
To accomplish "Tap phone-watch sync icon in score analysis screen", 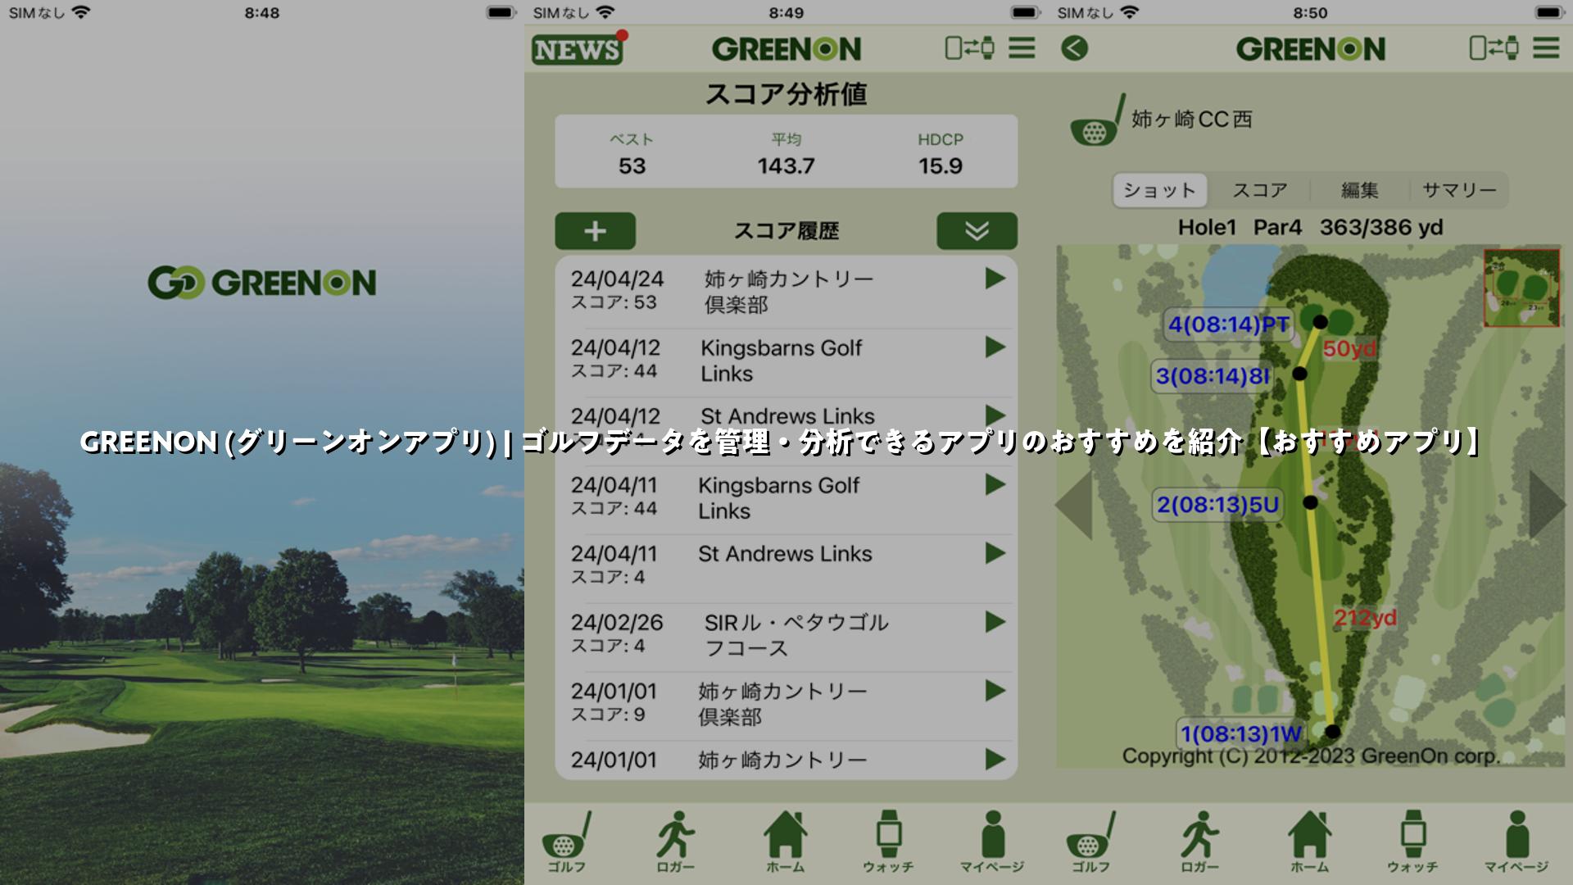I will [969, 48].
